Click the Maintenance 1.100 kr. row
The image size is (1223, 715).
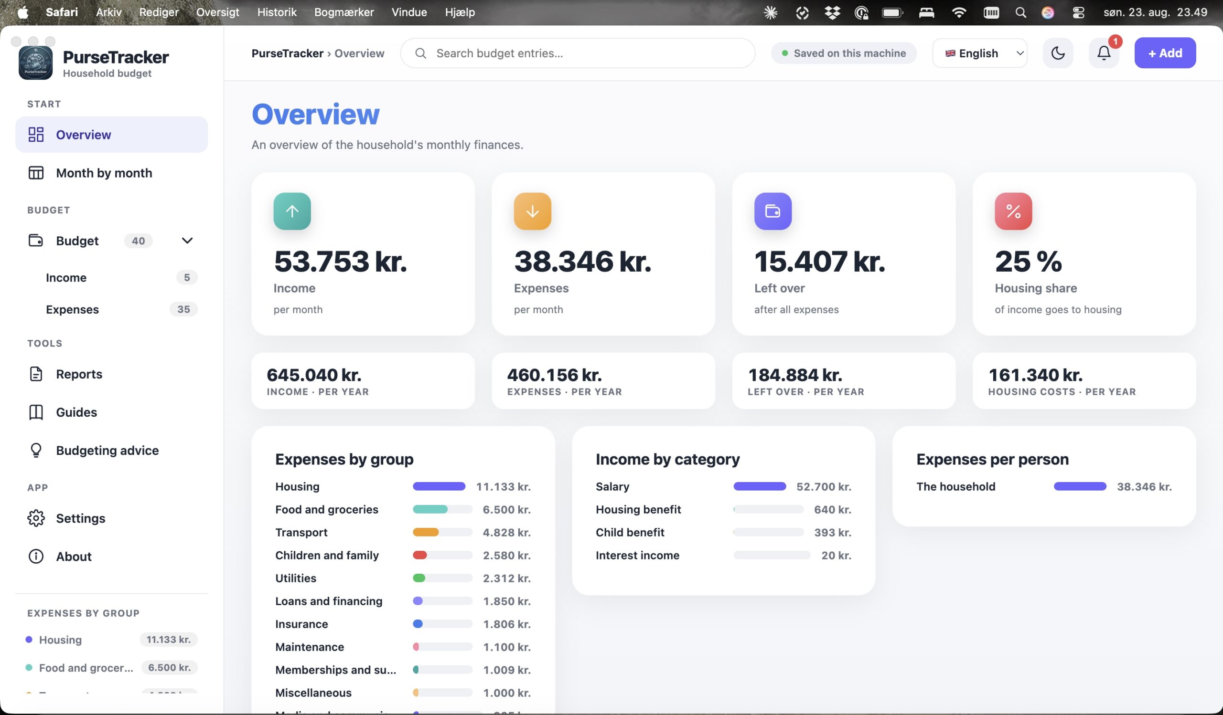point(403,647)
